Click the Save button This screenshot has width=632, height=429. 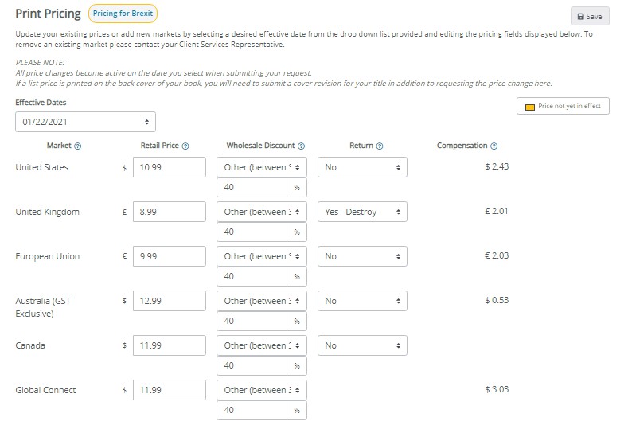(x=589, y=16)
